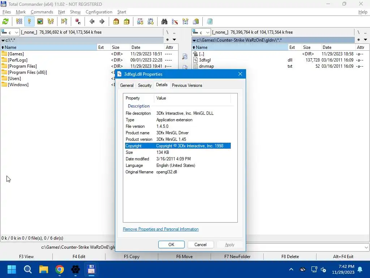Select the File version row in Details
This screenshot has width=370, height=278.
click(178, 126)
